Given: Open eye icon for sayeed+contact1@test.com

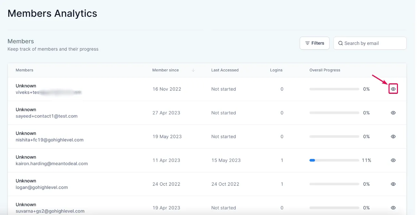Looking at the screenshot, I should (x=393, y=113).
